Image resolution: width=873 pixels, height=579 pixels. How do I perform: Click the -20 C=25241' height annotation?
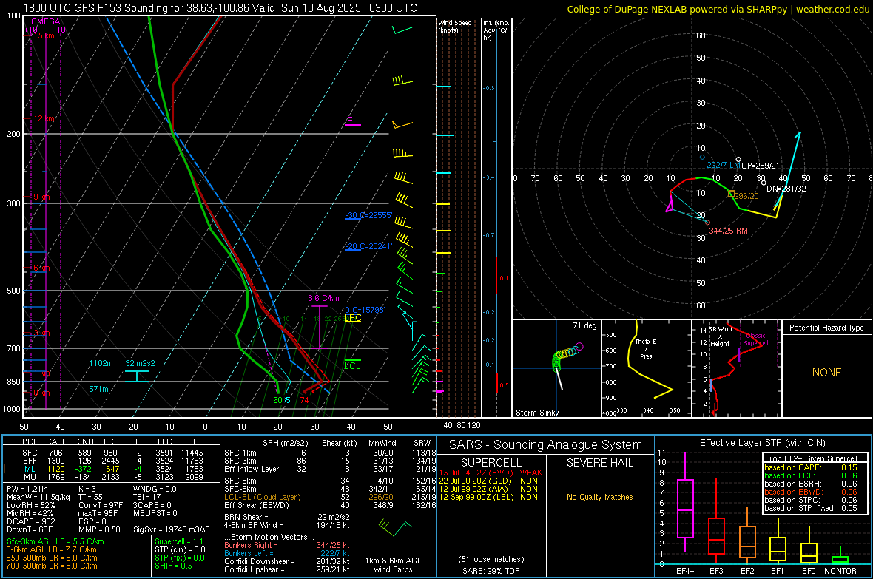tap(368, 246)
